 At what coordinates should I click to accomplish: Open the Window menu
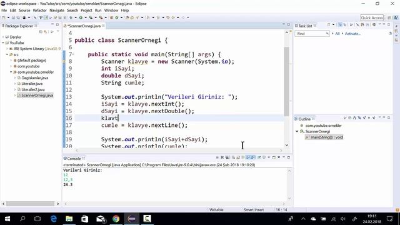pyautogui.click(x=111, y=11)
